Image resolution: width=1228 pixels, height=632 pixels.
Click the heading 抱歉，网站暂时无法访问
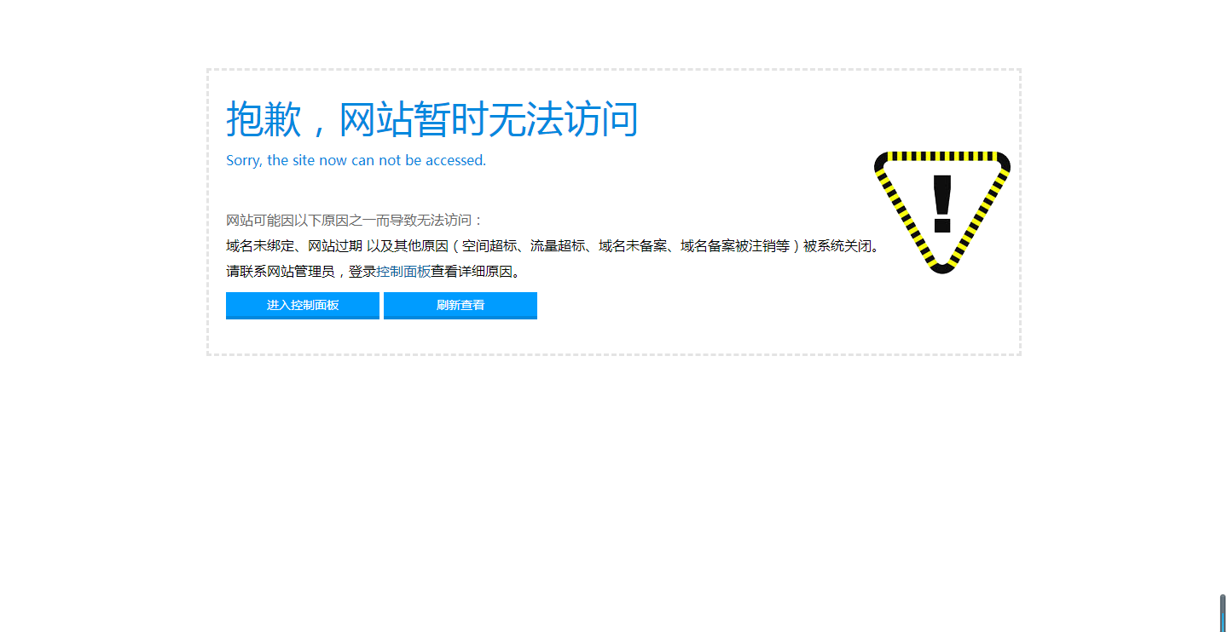pos(432,119)
